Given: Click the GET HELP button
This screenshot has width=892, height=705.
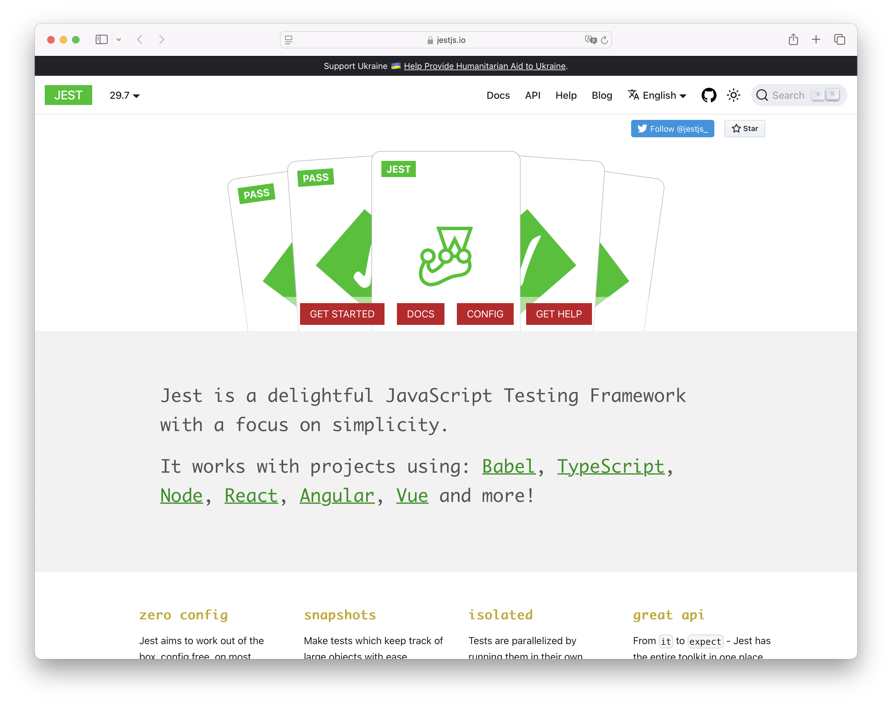Looking at the screenshot, I should 558,314.
